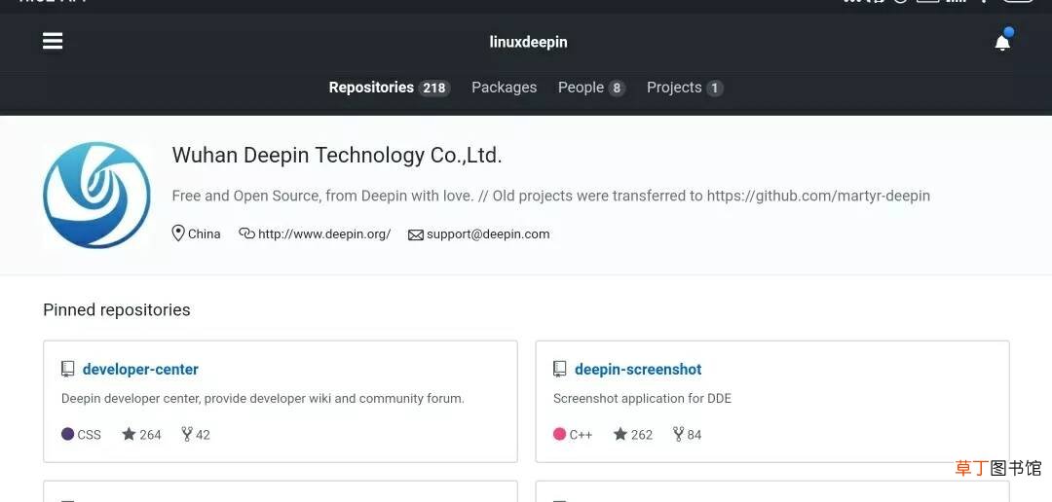The height and width of the screenshot is (502, 1052).
Task: Open the linuxdeepin organization avatar logo
Action: click(x=96, y=195)
